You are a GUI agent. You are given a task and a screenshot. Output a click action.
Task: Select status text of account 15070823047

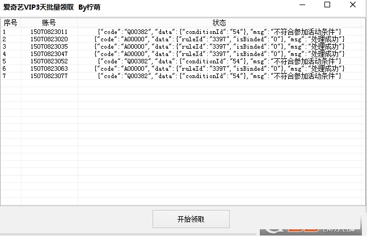tap(220, 54)
